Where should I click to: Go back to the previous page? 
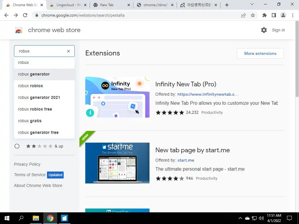click(6, 15)
